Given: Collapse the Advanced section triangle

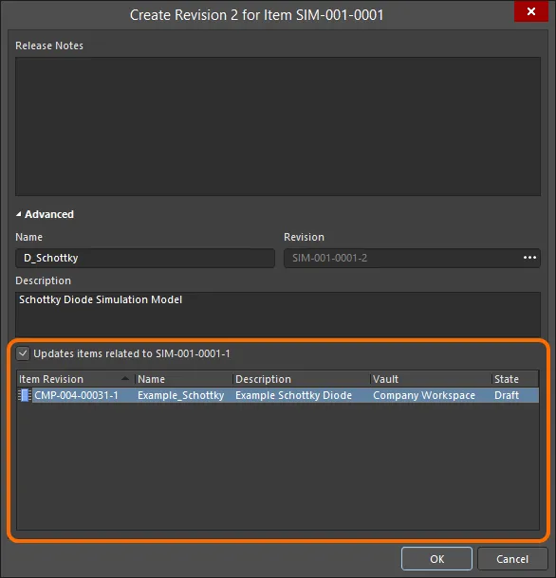Looking at the screenshot, I should (x=18, y=214).
